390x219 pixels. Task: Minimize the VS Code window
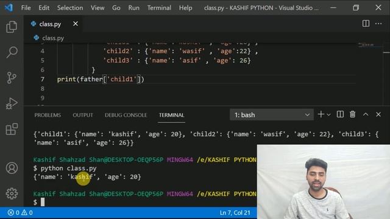pos(333,8)
